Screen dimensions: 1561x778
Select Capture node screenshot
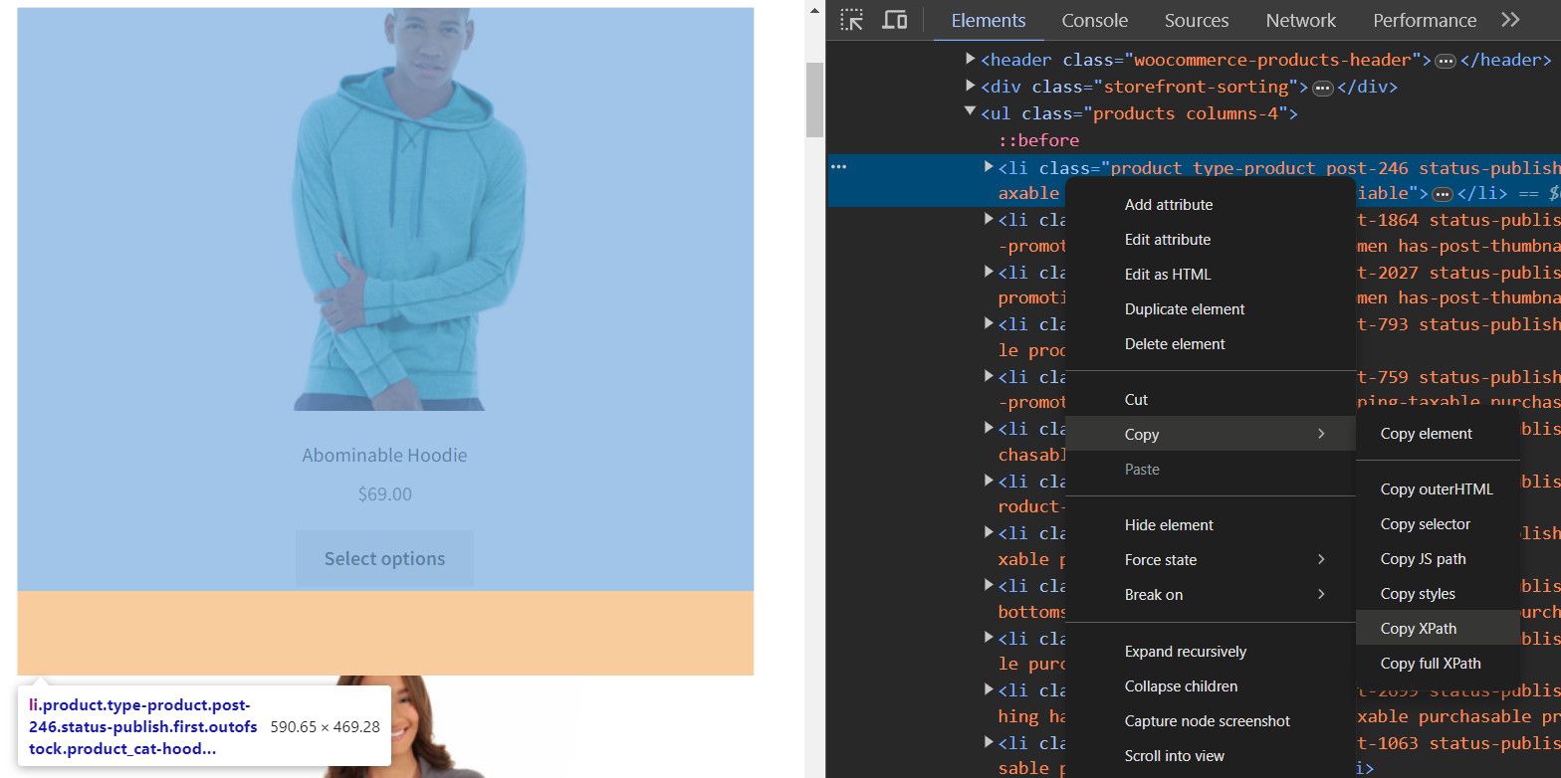click(1211, 721)
